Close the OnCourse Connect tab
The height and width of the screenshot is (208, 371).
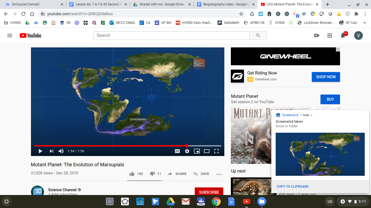click(x=62, y=4)
